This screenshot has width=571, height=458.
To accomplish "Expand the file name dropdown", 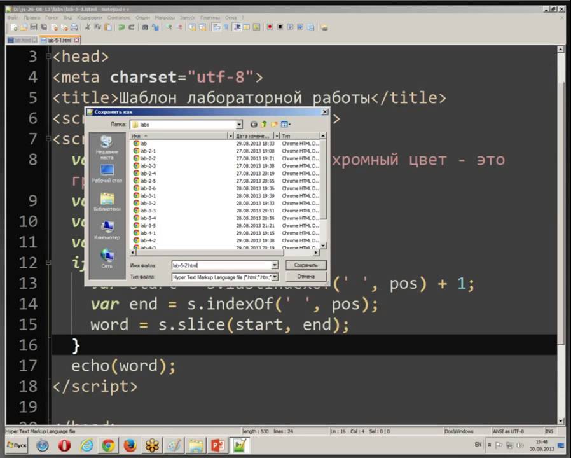I will pyautogui.click(x=275, y=265).
